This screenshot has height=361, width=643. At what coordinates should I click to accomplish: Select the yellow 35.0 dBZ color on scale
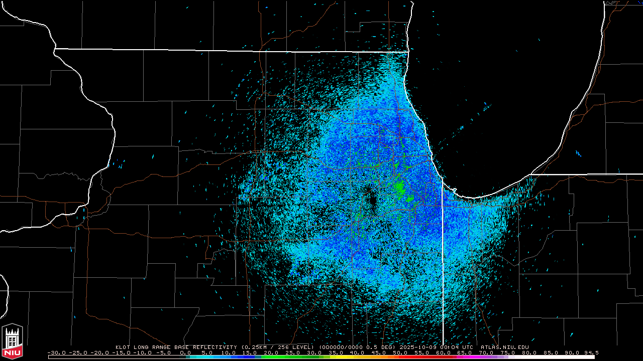click(x=336, y=357)
